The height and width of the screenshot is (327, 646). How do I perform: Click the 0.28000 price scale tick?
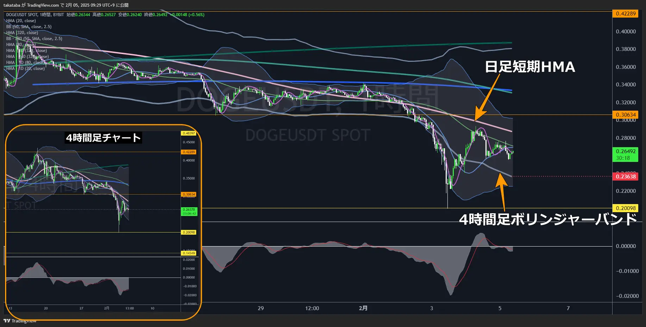point(626,138)
